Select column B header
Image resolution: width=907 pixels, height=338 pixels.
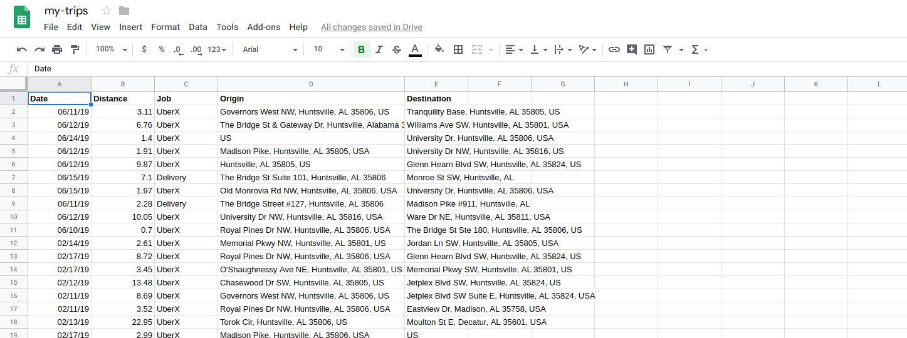click(x=123, y=84)
